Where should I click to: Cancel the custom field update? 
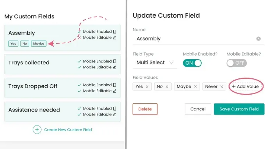coord(198,109)
